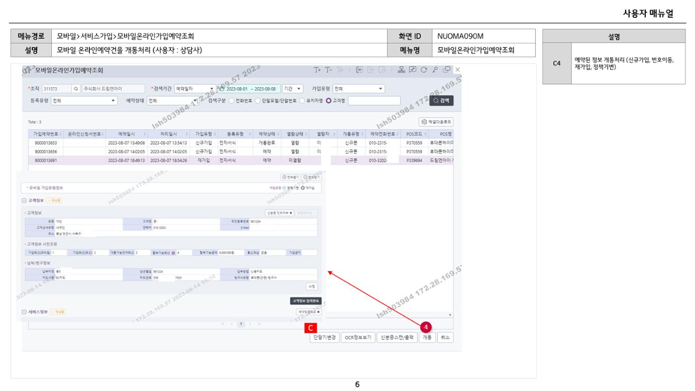
Task: Click the 2023-08-07 18:49:13 reservation time cell
Action: point(127,160)
